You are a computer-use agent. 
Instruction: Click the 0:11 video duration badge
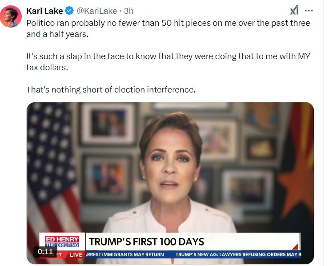(45, 251)
